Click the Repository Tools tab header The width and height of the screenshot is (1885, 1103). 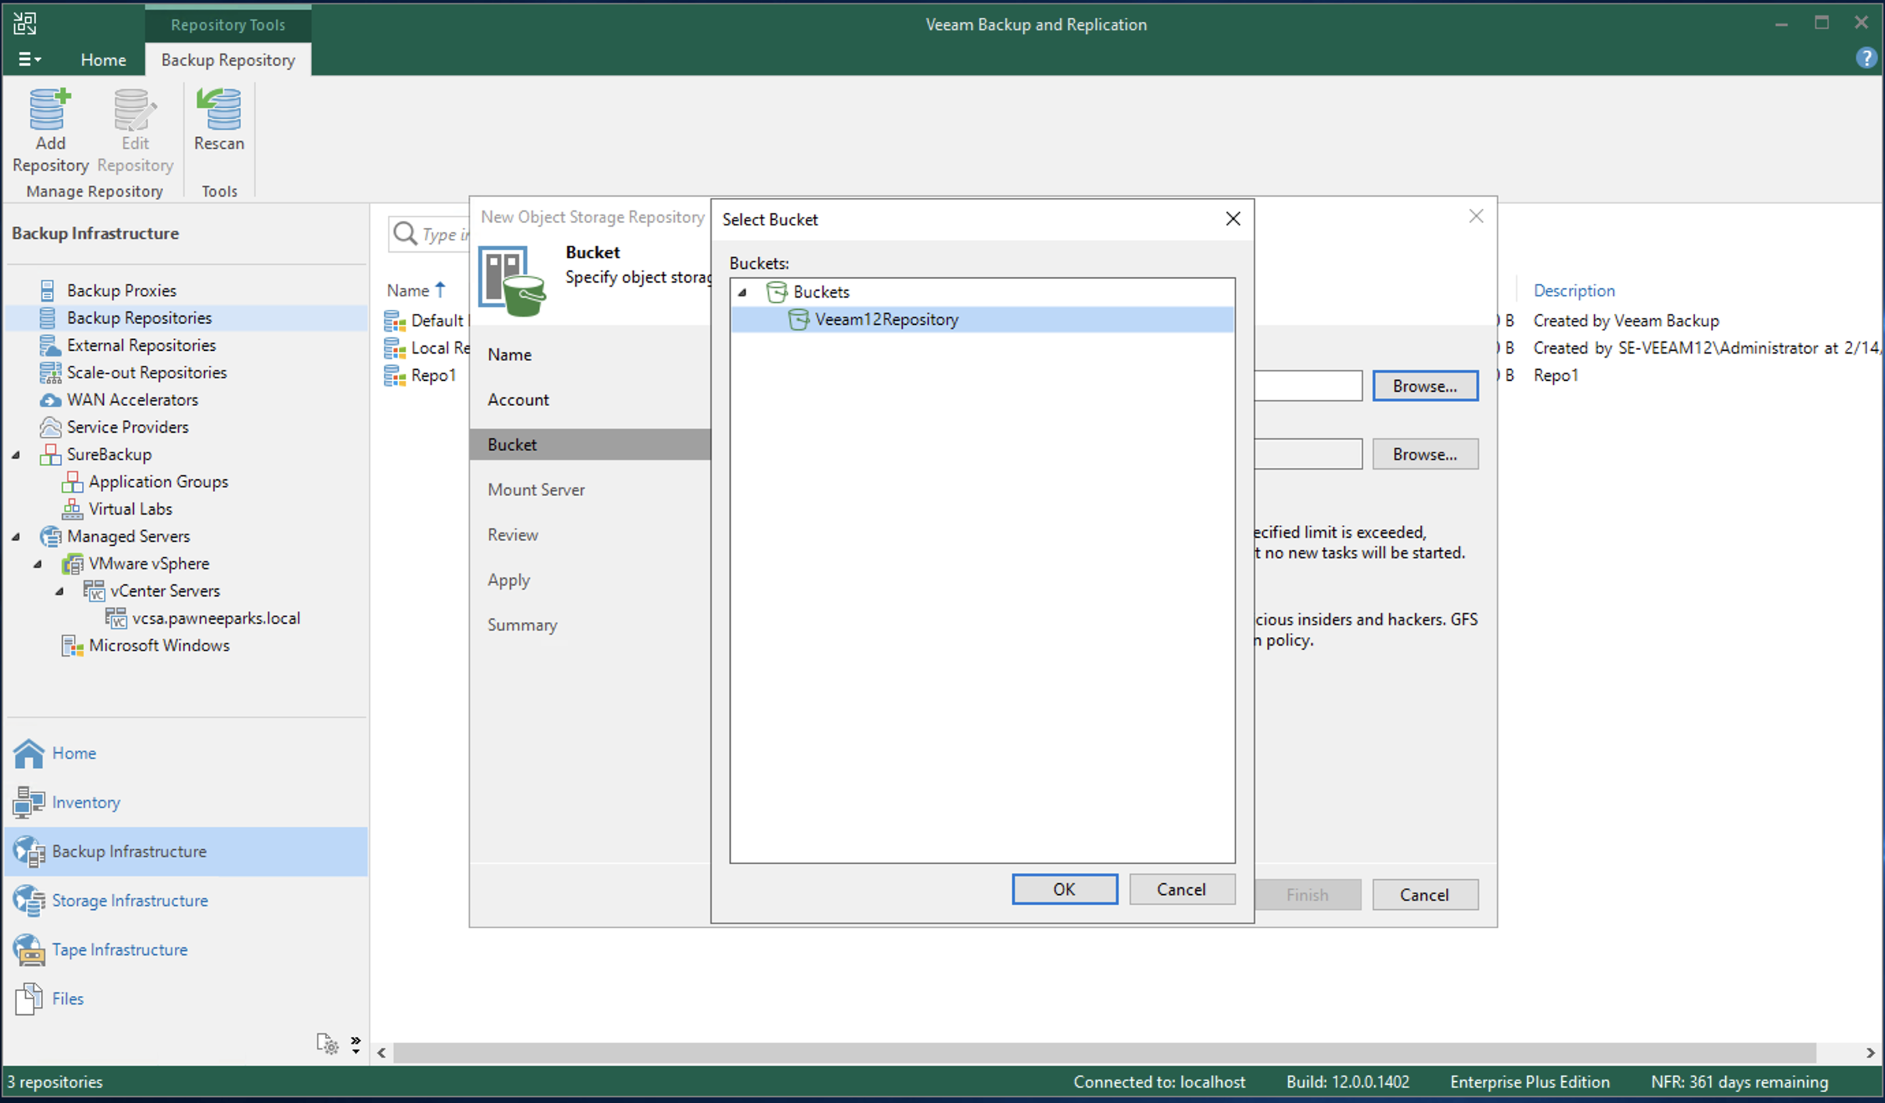tap(228, 25)
